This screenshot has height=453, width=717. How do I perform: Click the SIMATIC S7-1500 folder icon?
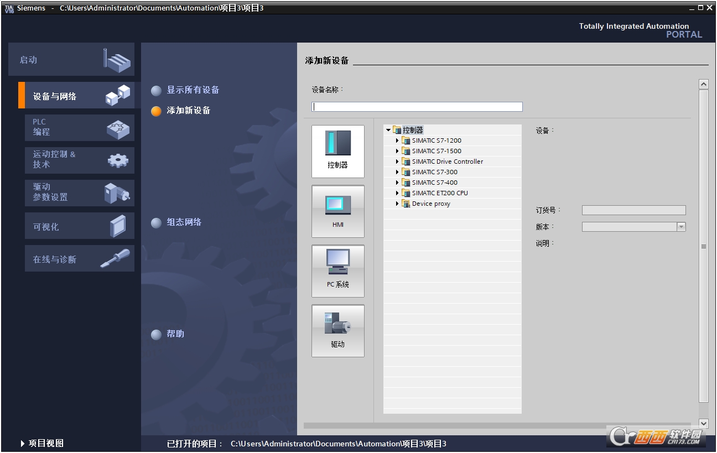click(406, 151)
